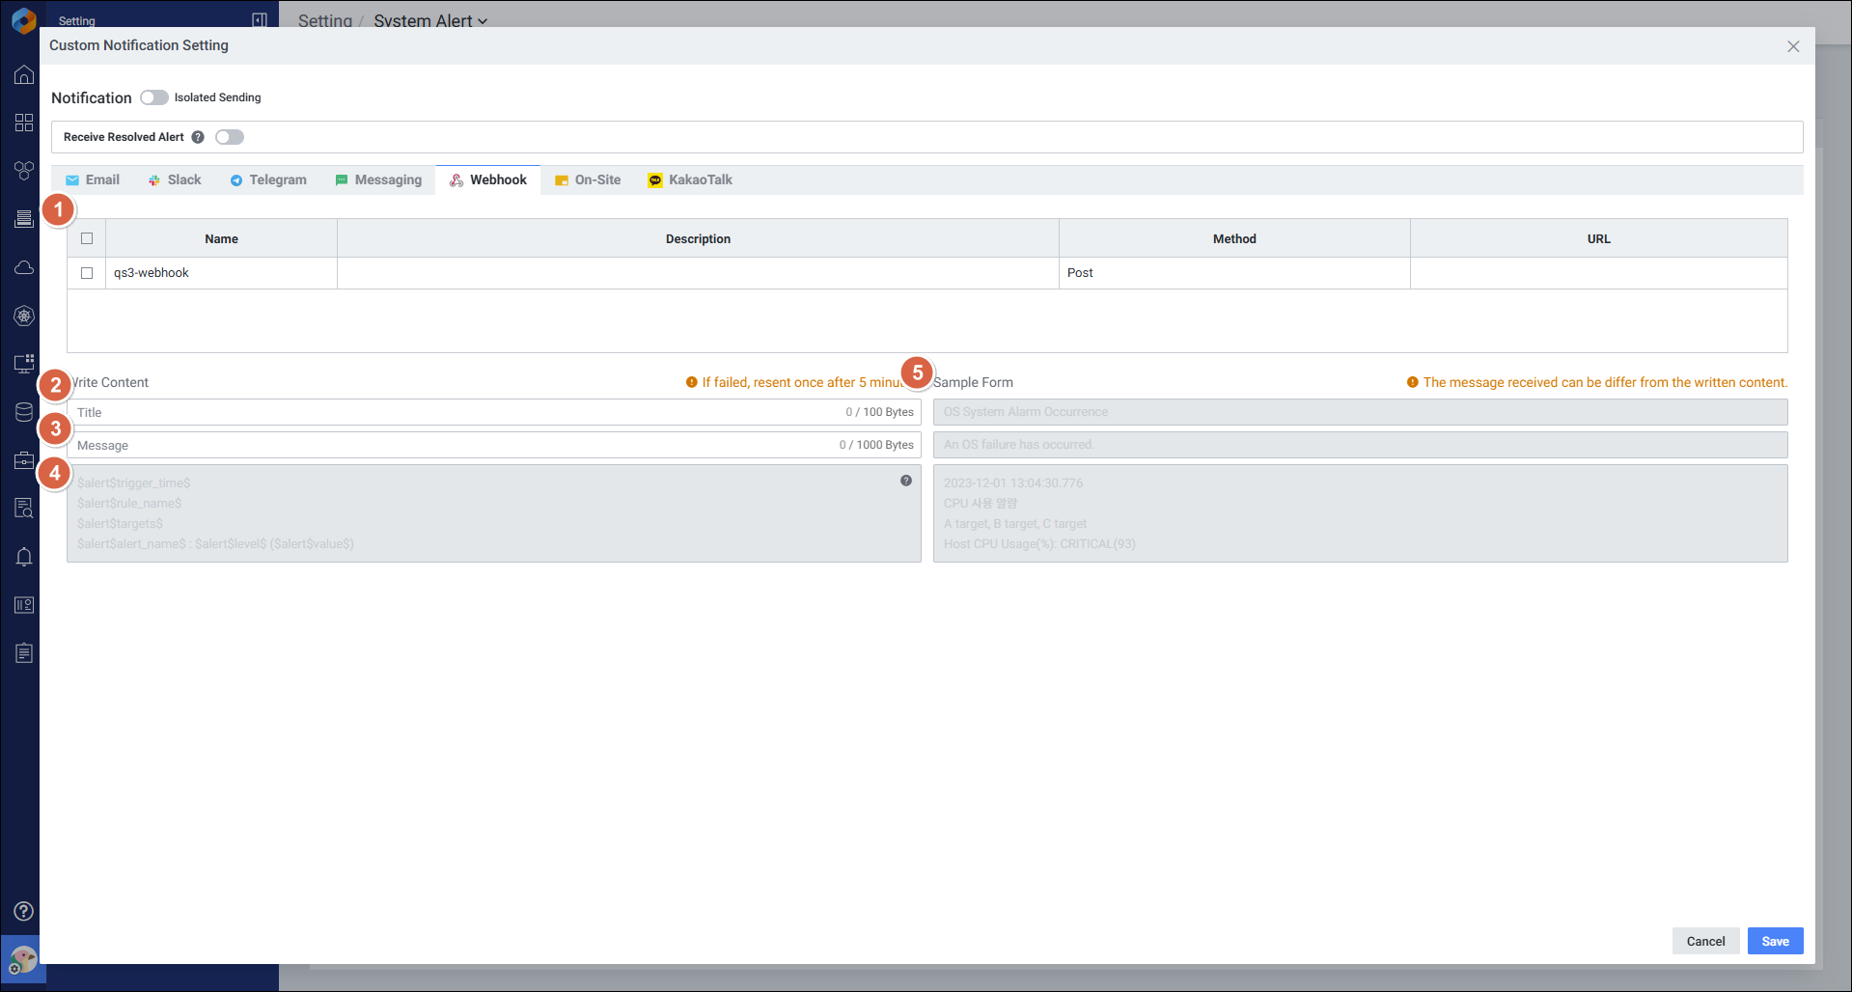This screenshot has width=1852, height=992.
Task: Click the bell alert icon in sidebar
Action: point(24,557)
